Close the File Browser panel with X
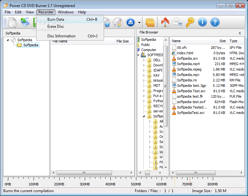The height and width of the screenshot is (196, 248). coord(240,33)
